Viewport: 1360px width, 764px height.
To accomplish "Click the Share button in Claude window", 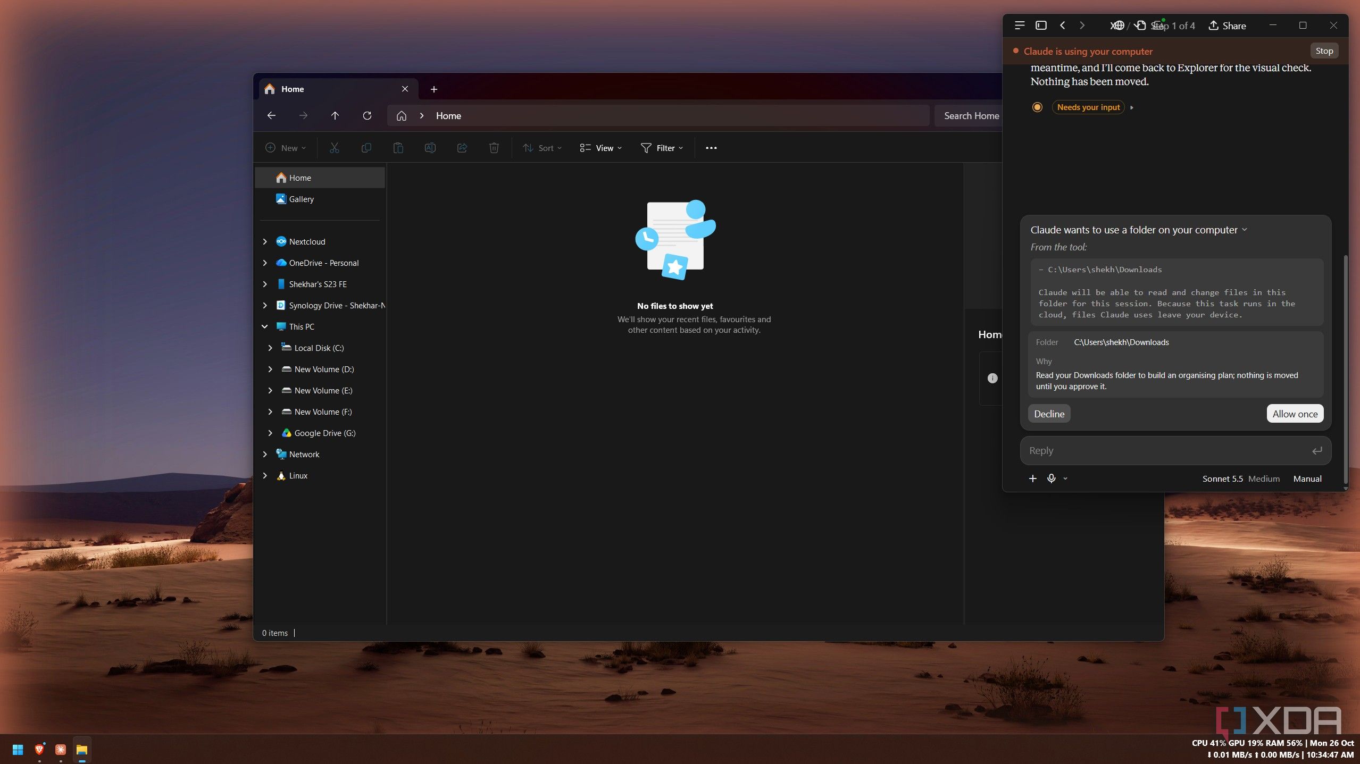I will pos(1227,26).
